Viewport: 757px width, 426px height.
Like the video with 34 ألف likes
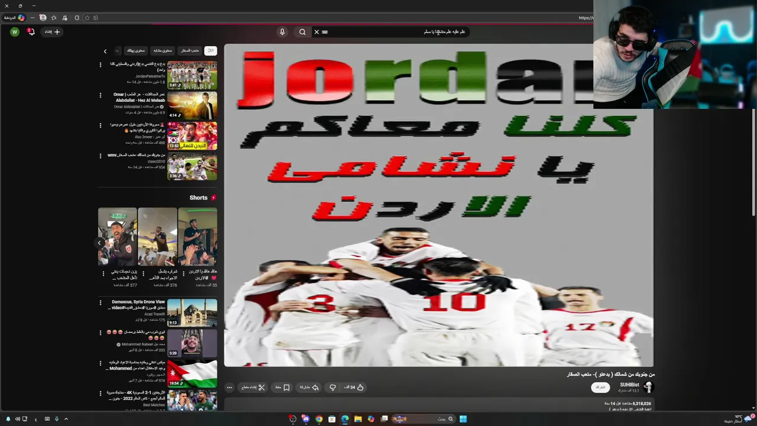point(354,388)
